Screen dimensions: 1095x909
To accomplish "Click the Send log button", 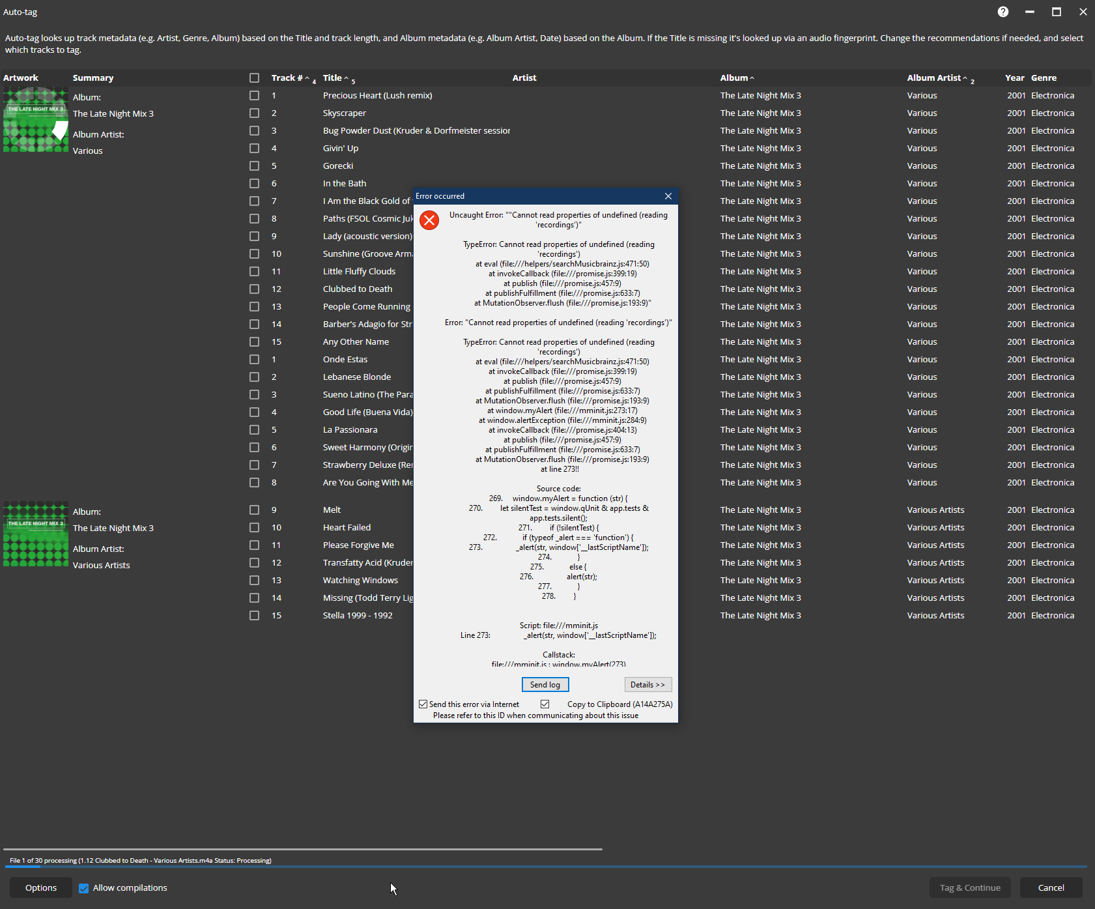I will click(x=545, y=685).
